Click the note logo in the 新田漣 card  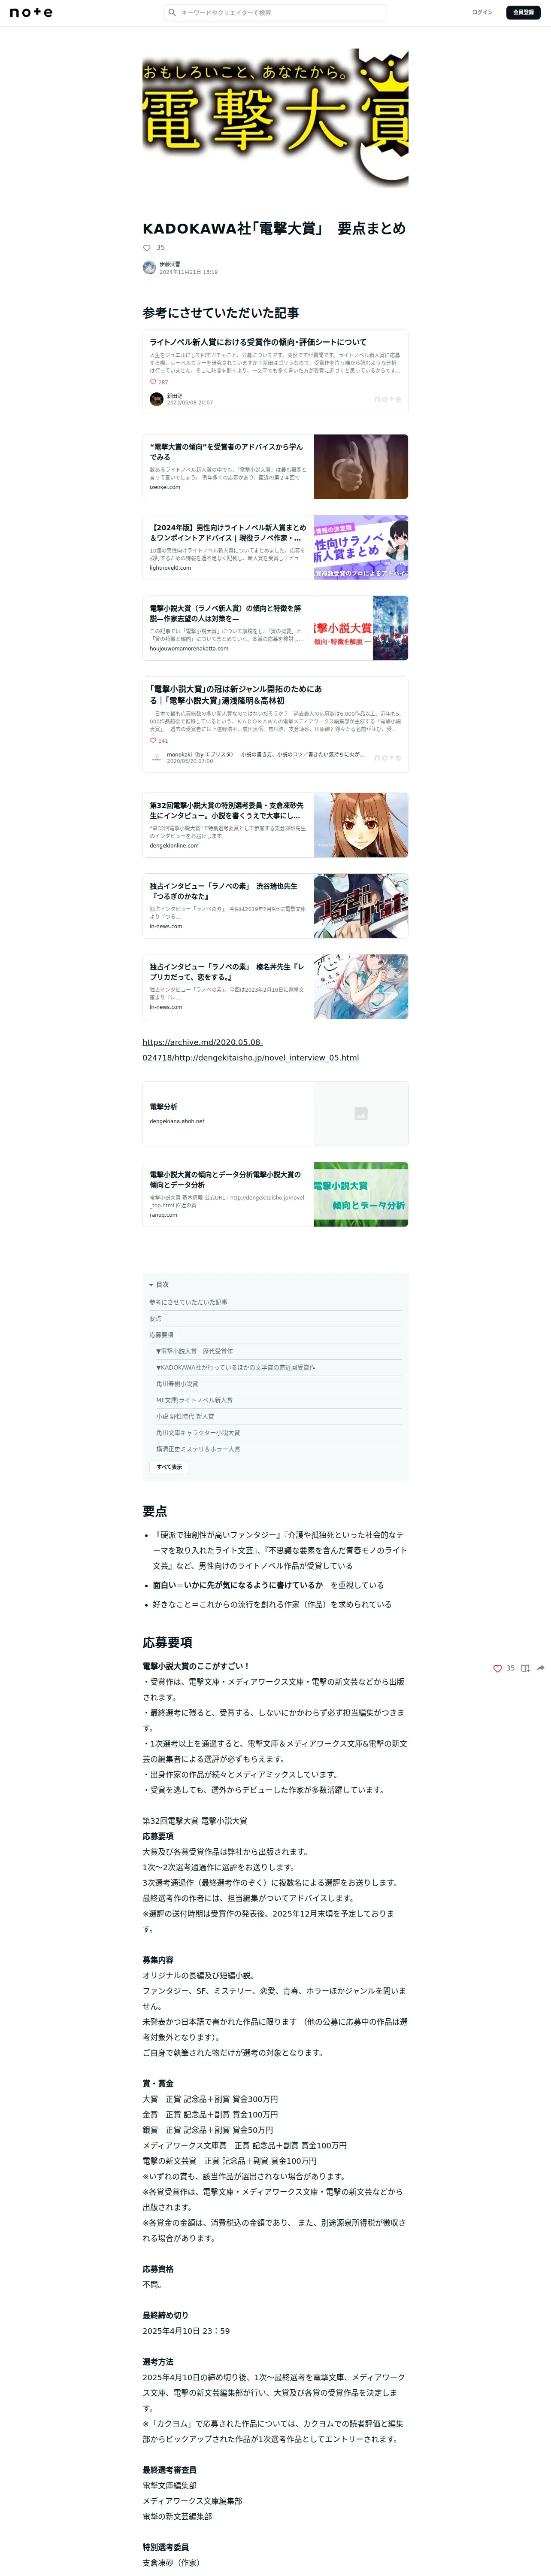coord(388,399)
